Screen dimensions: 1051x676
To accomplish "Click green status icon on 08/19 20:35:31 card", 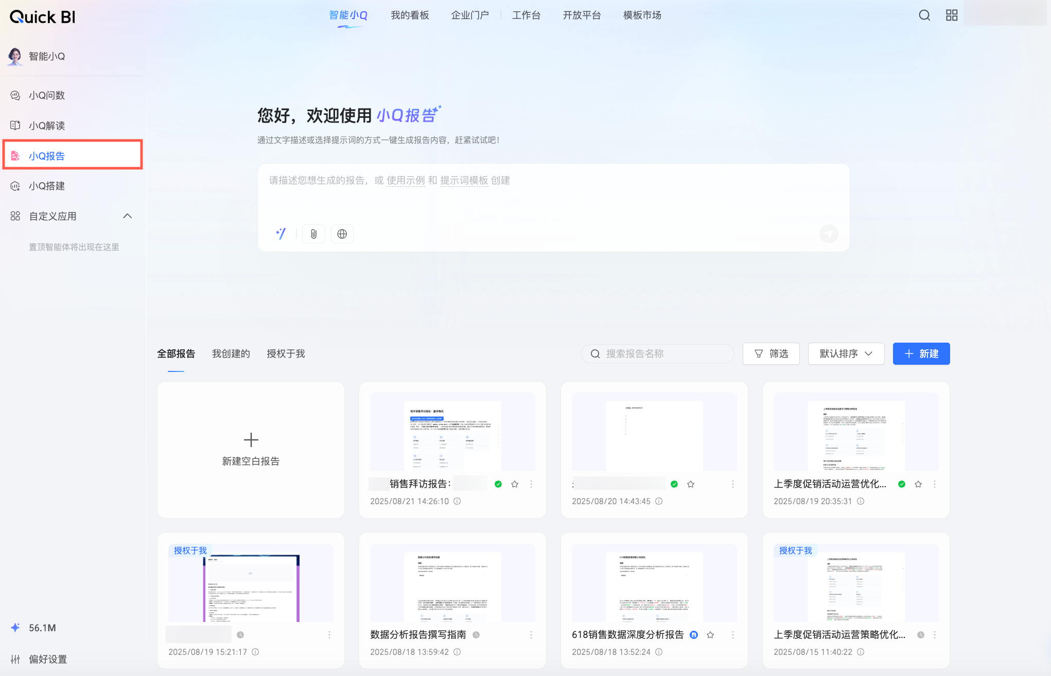I will point(902,484).
